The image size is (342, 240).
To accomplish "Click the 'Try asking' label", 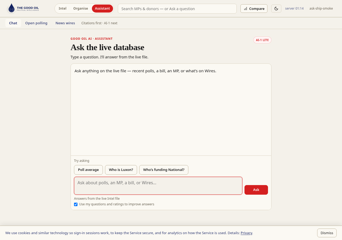I will [x=81, y=161].
